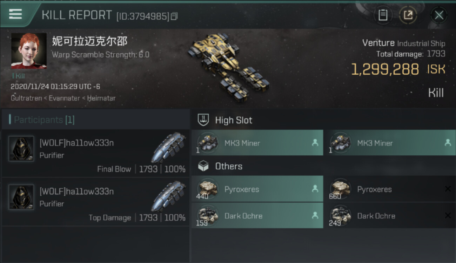
Task: Close the kill report window
Action: click(439, 15)
